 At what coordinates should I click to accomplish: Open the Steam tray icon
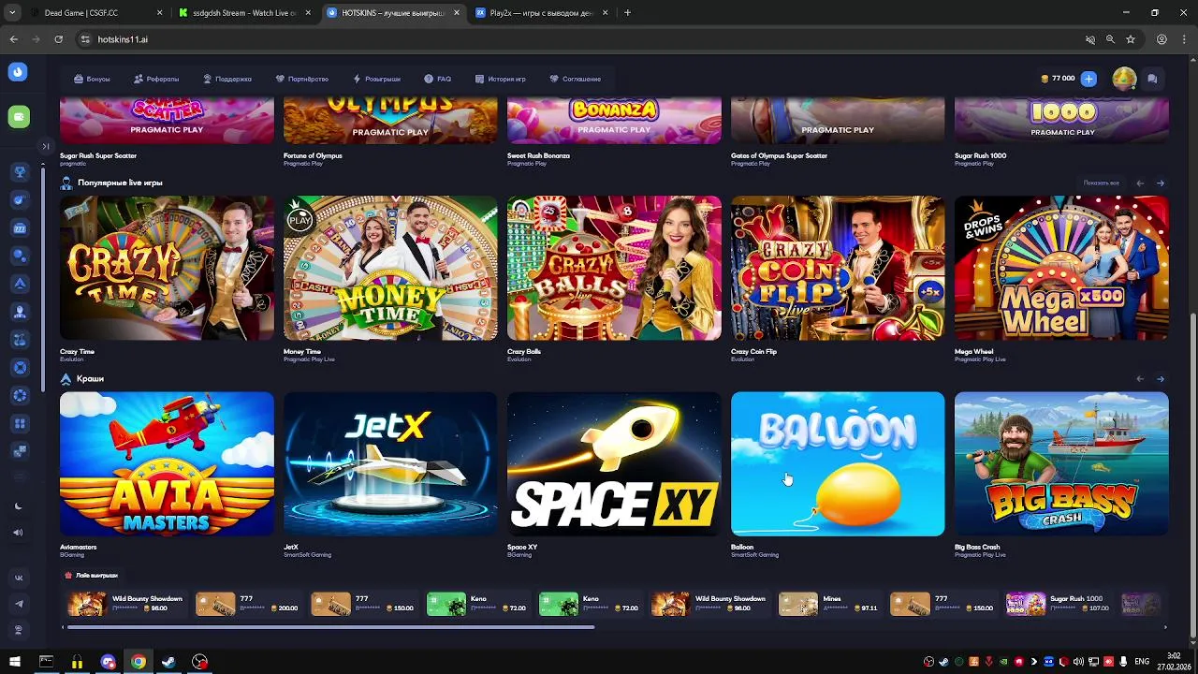coord(944,662)
